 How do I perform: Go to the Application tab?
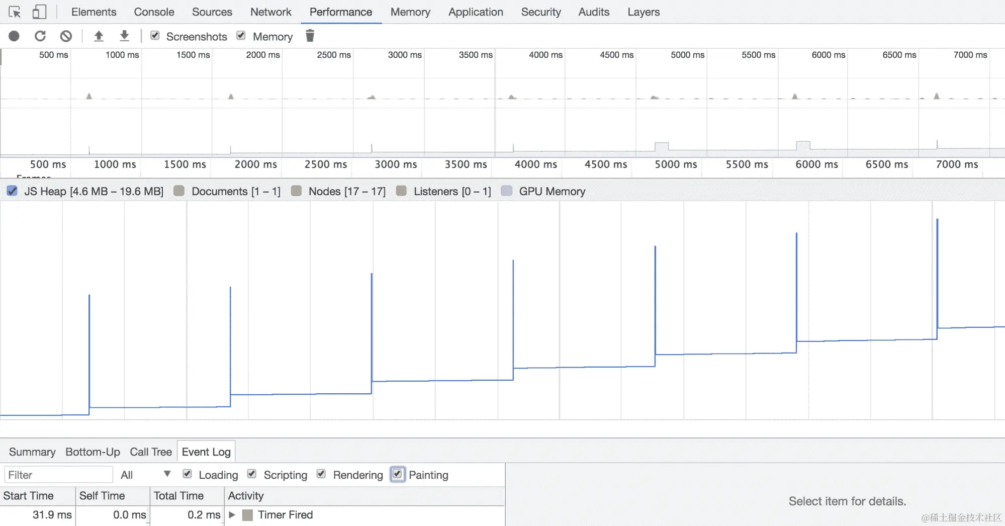476,12
